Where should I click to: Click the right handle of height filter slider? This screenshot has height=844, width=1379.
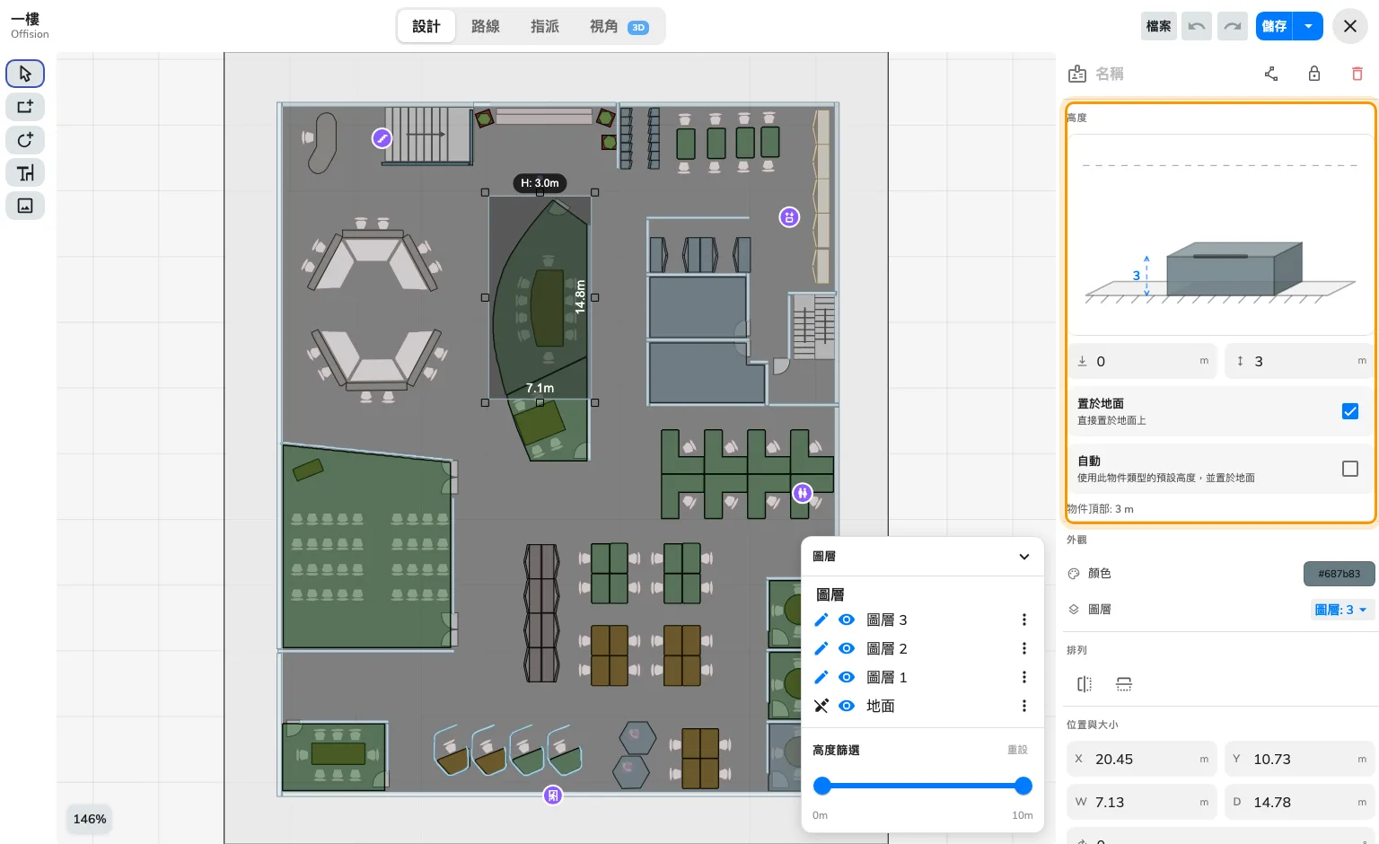click(x=1023, y=787)
